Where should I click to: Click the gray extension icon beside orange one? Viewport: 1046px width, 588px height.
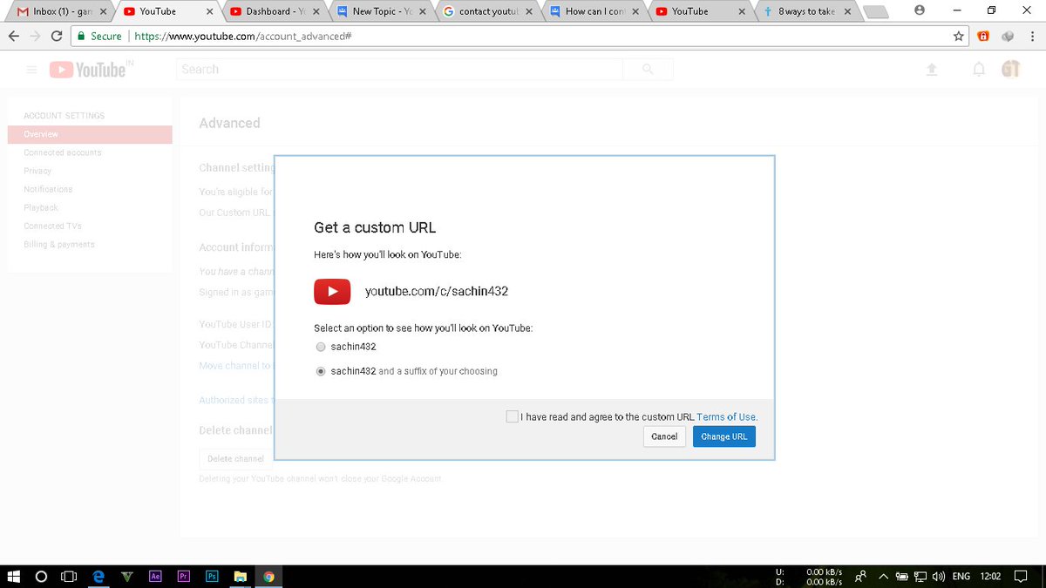click(x=1008, y=37)
